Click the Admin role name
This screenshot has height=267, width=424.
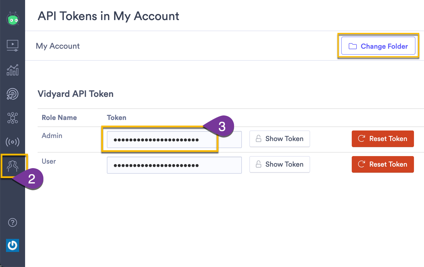52,136
